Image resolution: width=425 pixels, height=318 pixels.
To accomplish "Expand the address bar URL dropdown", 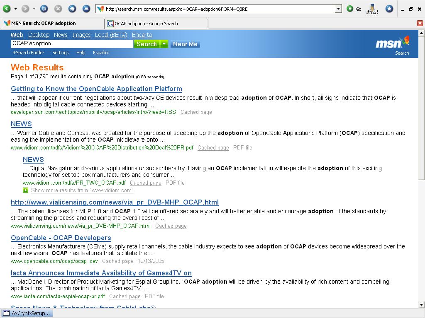I will [x=338, y=9].
